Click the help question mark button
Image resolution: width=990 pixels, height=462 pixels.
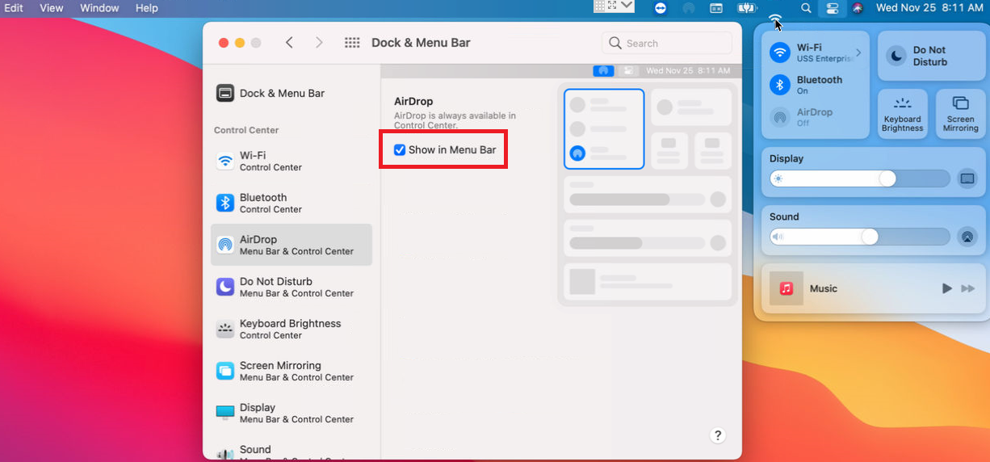[x=718, y=435]
